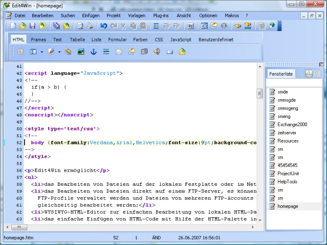Click the speaker sound icon
The width and height of the screenshot is (327, 245).
[157, 52]
